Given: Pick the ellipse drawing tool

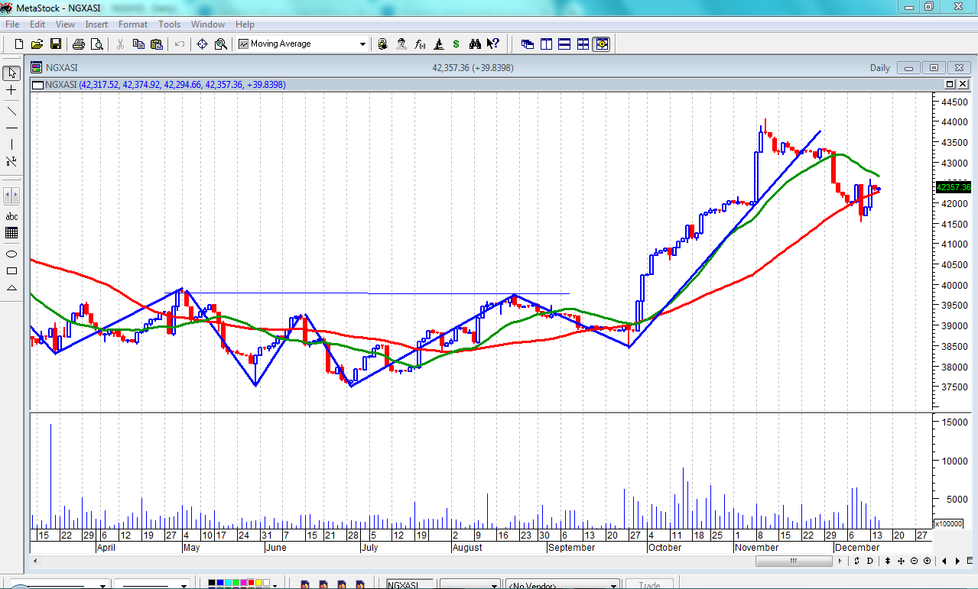Looking at the screenshot, I should tap(11, 254).
